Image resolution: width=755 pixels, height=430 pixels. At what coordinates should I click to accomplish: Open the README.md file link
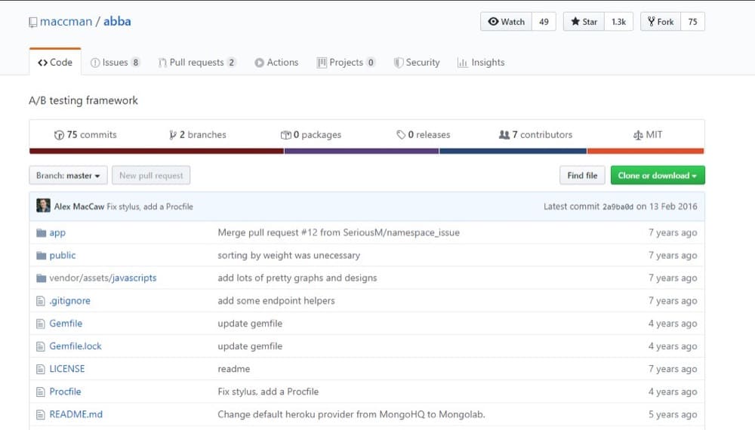coord(76,415)
